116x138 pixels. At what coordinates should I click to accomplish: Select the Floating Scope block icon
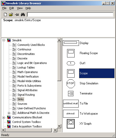[x=71, y=53]
